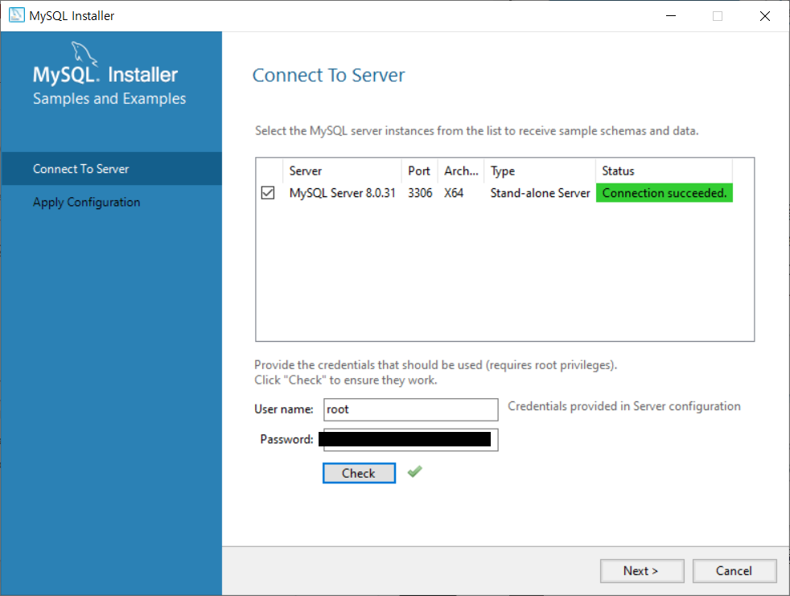Click the Stand-alone Server type cell

point(540,193)
